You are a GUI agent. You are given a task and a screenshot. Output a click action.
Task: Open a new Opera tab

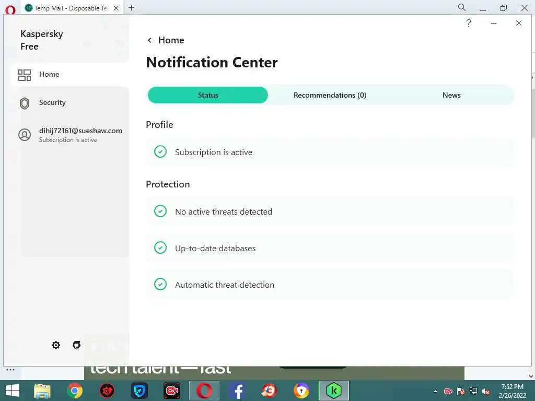coord(131,7)
